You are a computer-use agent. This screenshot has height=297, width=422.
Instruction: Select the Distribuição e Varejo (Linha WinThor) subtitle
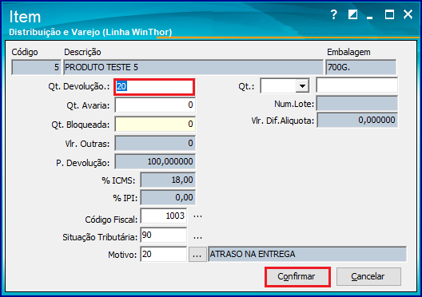(x=90, y=32)
